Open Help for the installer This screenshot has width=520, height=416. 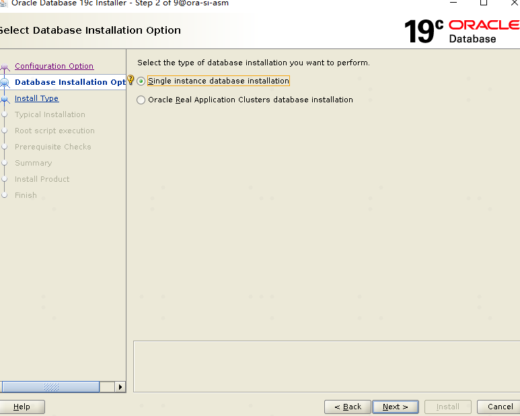[22, 407]
